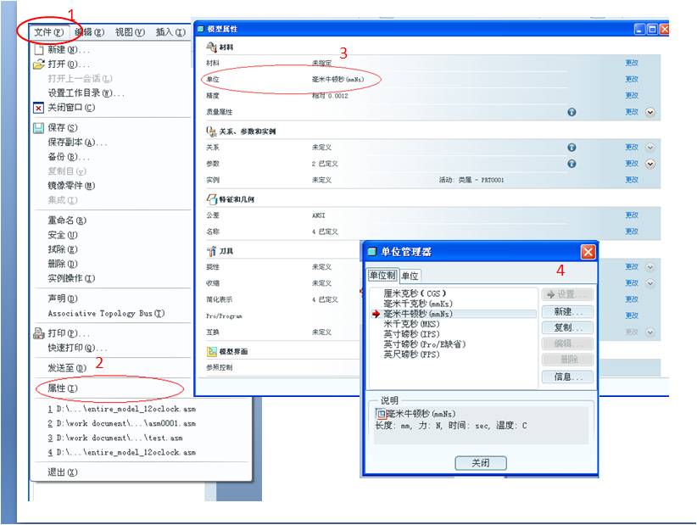Choose 属性(I) in the File menu
Image resolution: width=697 pixels, height=525 pixels.
tap(63, 388)
